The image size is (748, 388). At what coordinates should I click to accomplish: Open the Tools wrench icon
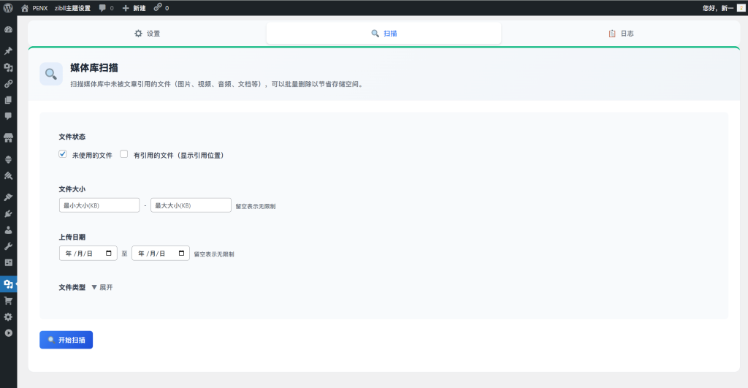click(x=8, y=246)
